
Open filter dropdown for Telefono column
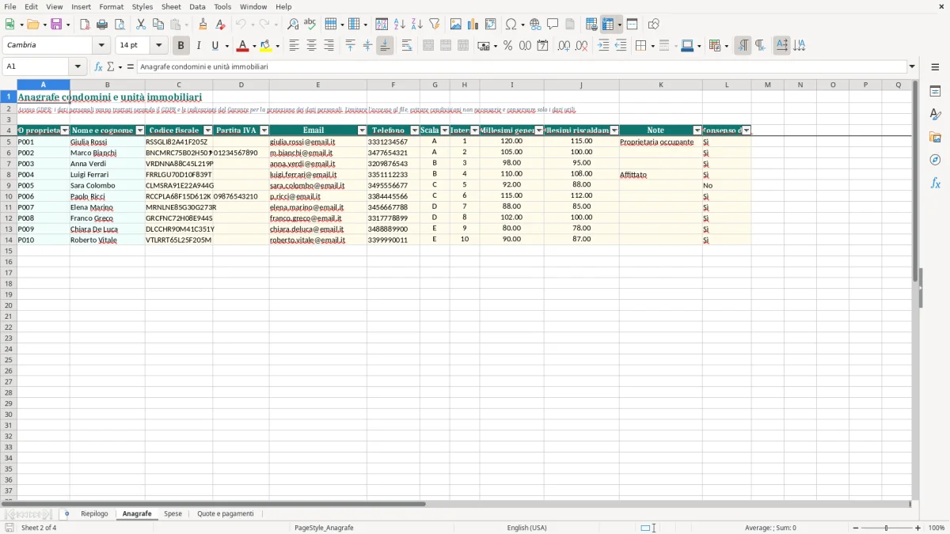point(415,131)
